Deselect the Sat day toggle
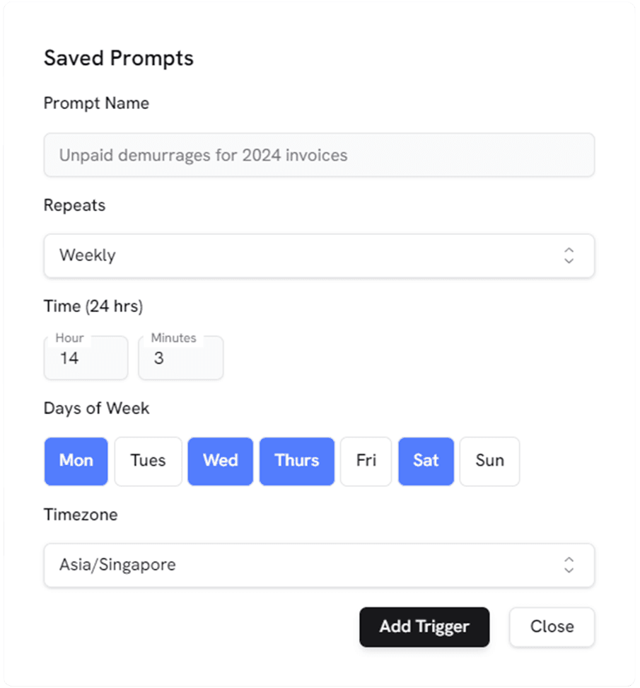Screen dimensions: 640x688 426,461
